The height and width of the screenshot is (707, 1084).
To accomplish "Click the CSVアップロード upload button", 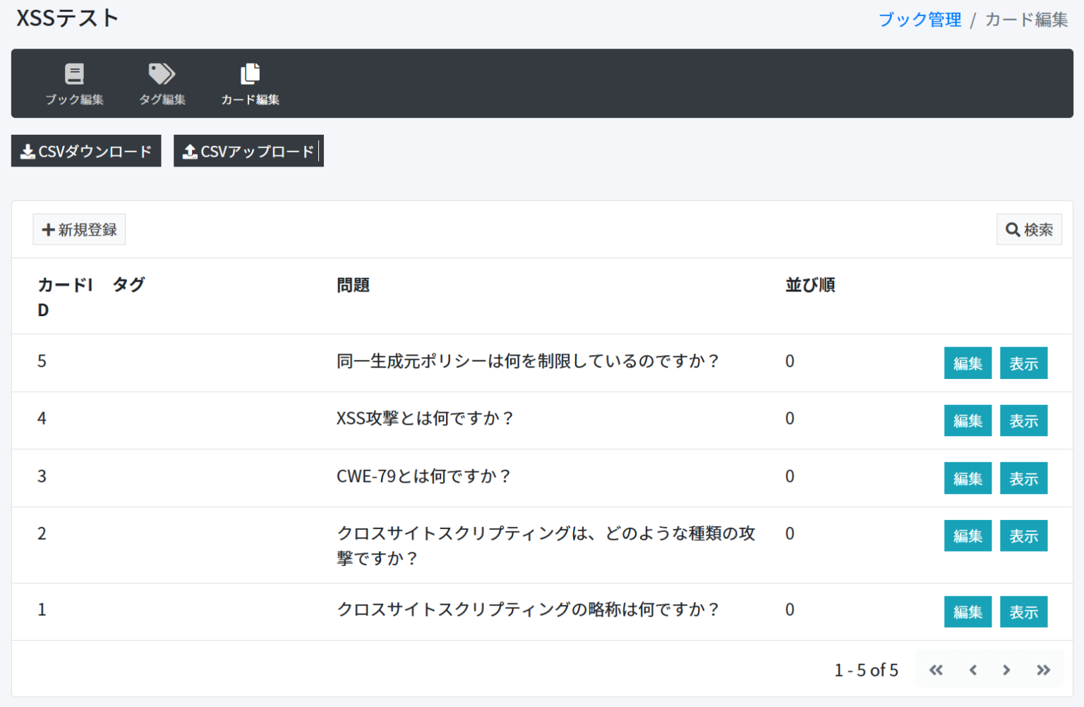I will click(248, 151).
